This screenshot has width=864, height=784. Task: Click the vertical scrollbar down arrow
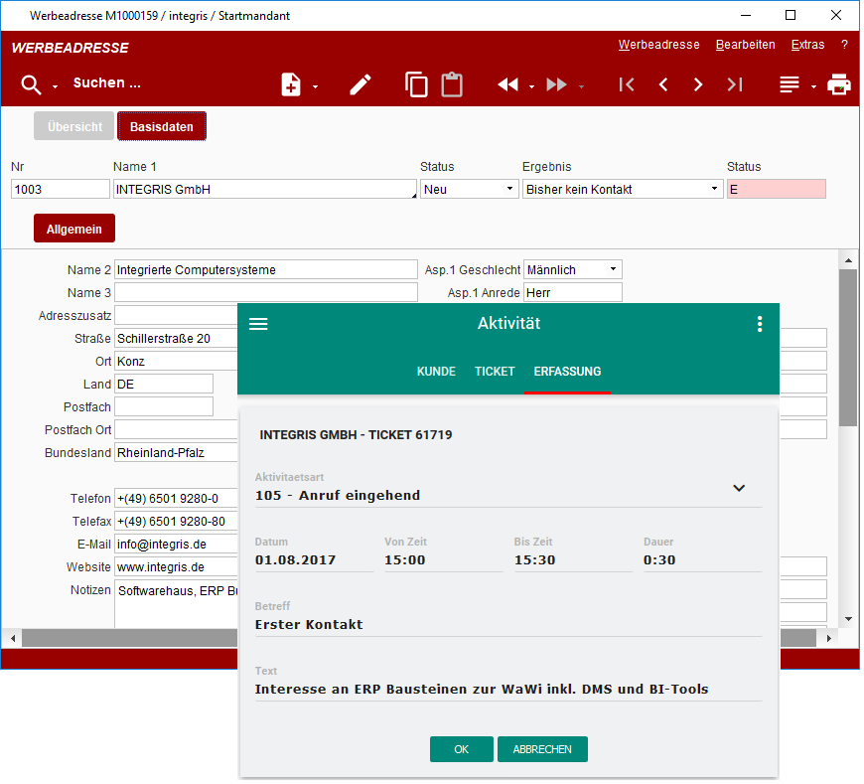coord(849,620)
